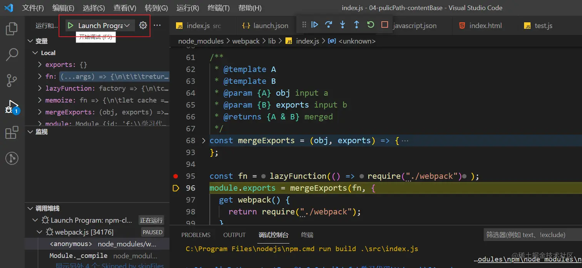Stop the debugging session
Image resolution: width=582 pixels, height=268 pixels.
(x=385, y=25)
